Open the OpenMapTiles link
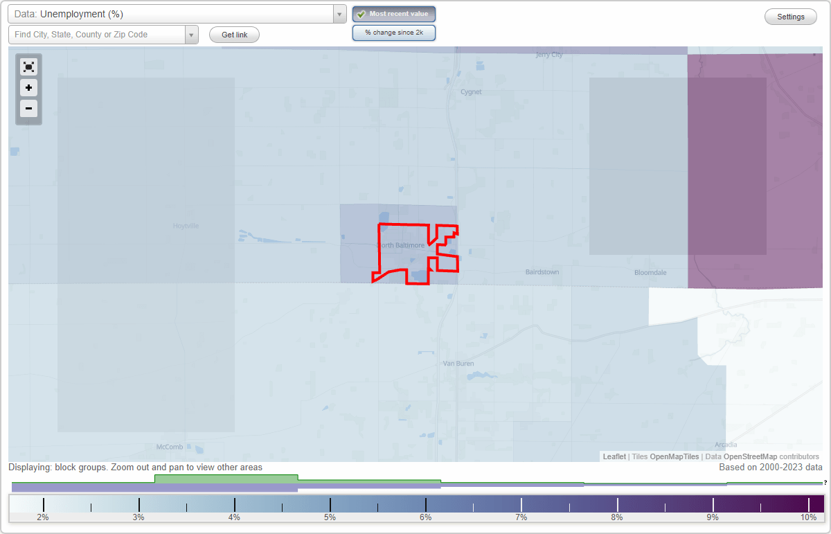The image size is (831, 534). [x=674, y=456]
